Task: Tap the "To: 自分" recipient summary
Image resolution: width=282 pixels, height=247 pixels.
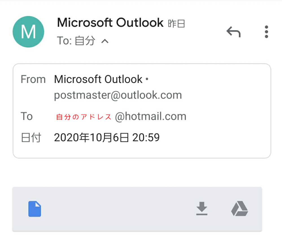Action: coord(76,41)
